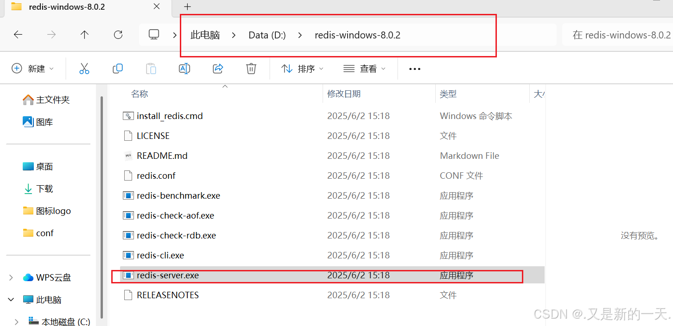This screenshot has height=326, width=673.
Task: Sort by 名称 column header
Action: [140, 94]
